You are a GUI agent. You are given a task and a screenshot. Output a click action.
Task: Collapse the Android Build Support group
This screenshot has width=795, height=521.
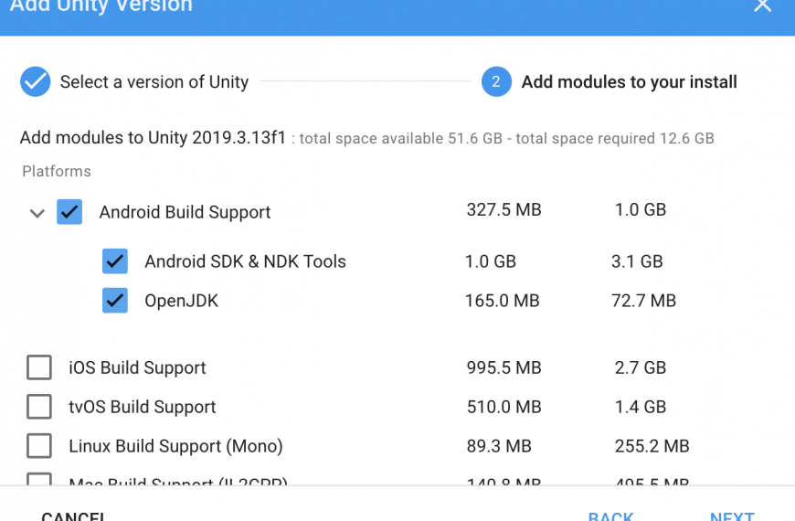pyautogui.click(x=37, y=213)
